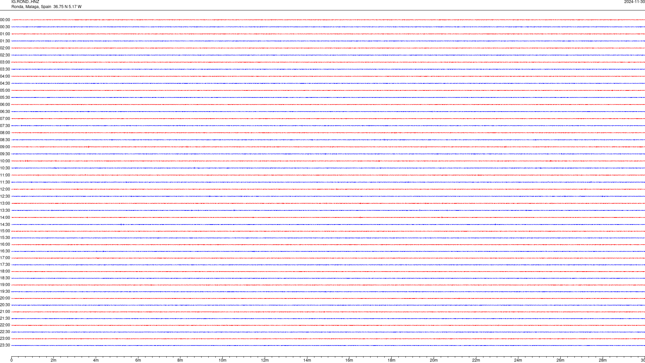Select the 07:30 time row label

[x=5, y=126]
